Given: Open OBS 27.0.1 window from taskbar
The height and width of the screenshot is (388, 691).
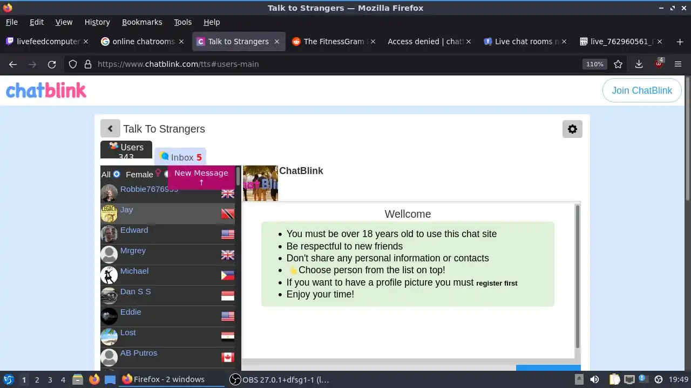Looking at the screenshot, I should coord(280,379).
